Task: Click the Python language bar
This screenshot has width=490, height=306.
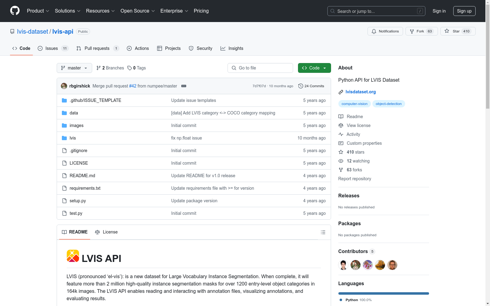Action: click(x=384, y=293)
